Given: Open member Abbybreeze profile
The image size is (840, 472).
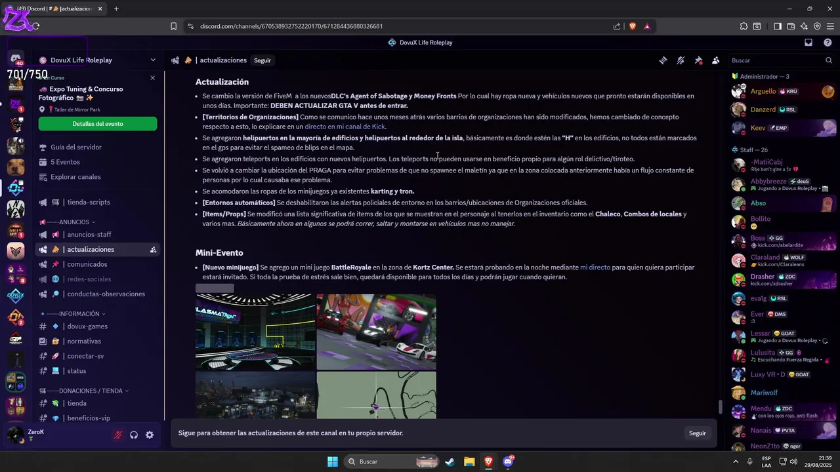Looking at the screenshot, I should click(x=782, y=184).
